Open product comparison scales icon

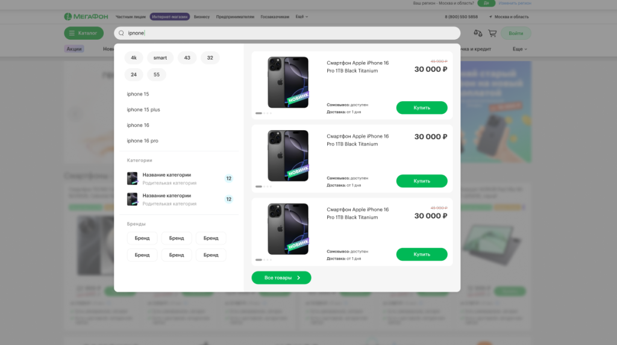pyautogui.click(x=478, y=33)
